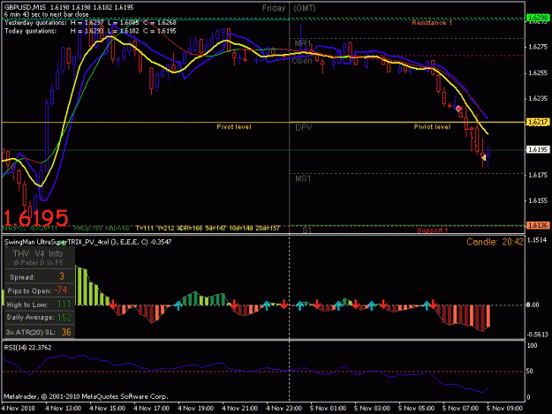Click the white 1.6195 current price tag
This screenshot has height=414, width=552.
(x=537, y=149)
